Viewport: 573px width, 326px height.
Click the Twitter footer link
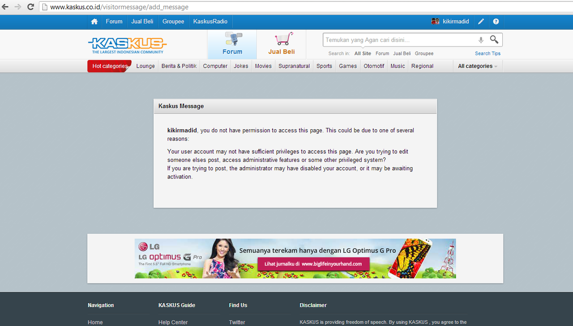pos(237,322)
